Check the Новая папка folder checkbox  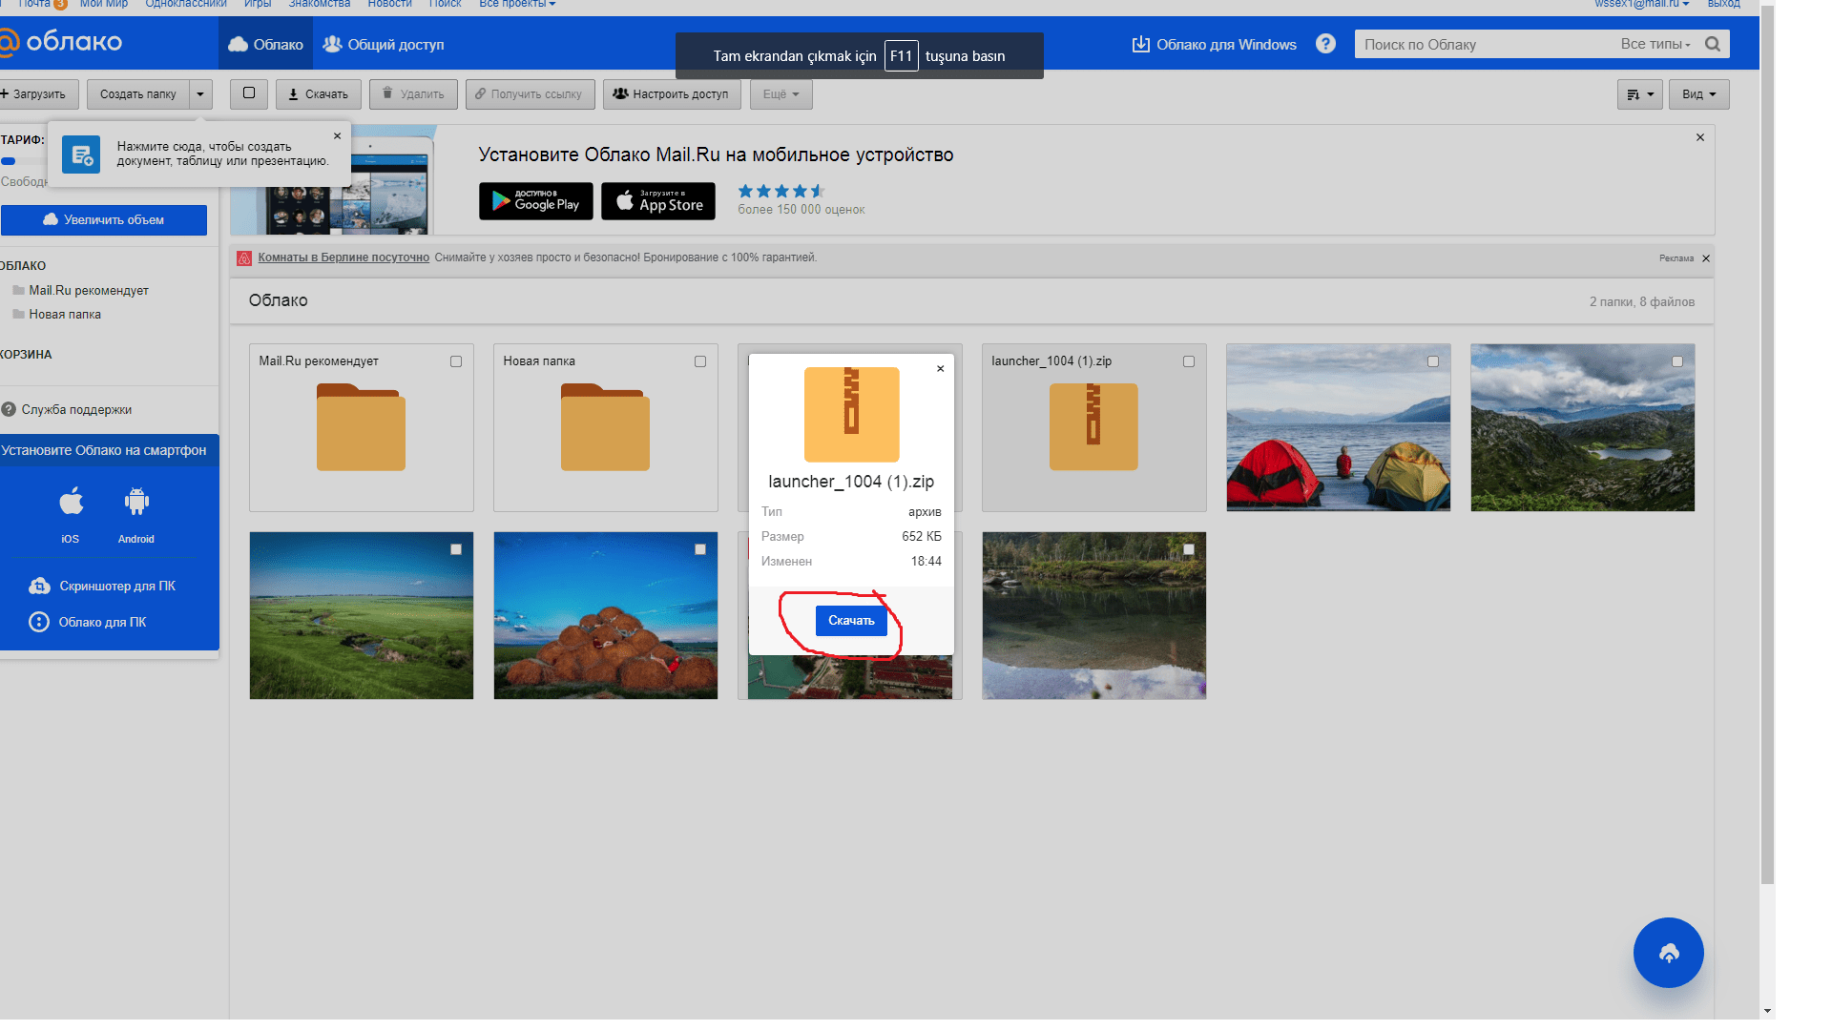tap(700, 361)
